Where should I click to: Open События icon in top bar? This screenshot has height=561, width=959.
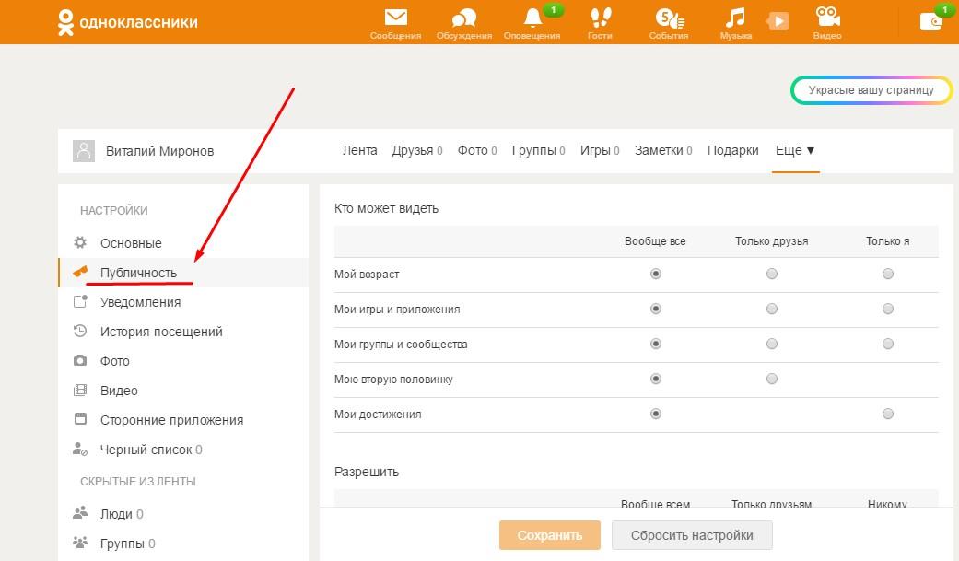coord(669,18)
